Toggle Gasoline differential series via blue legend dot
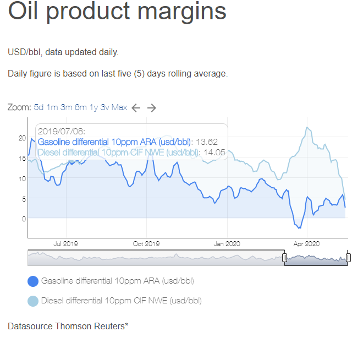This screenshot has width=363, height=337. 33,281
